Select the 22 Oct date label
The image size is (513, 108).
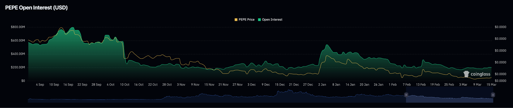click(x=153, y=84)
